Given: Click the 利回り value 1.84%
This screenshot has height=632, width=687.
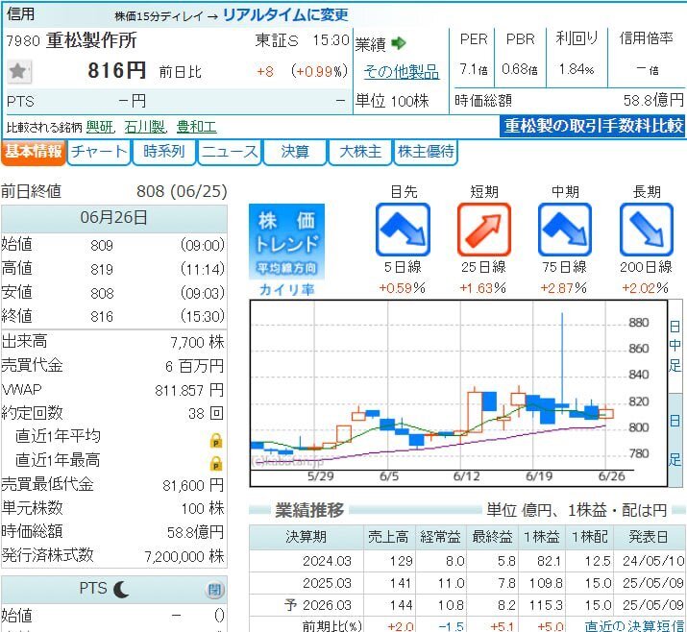Looking at the screenshot, I should pyautogui.click(x=577, y=69).
